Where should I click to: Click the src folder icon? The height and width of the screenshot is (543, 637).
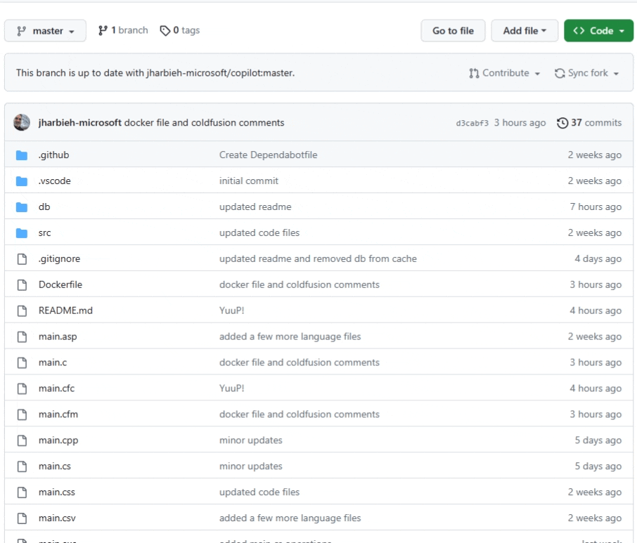22,233
